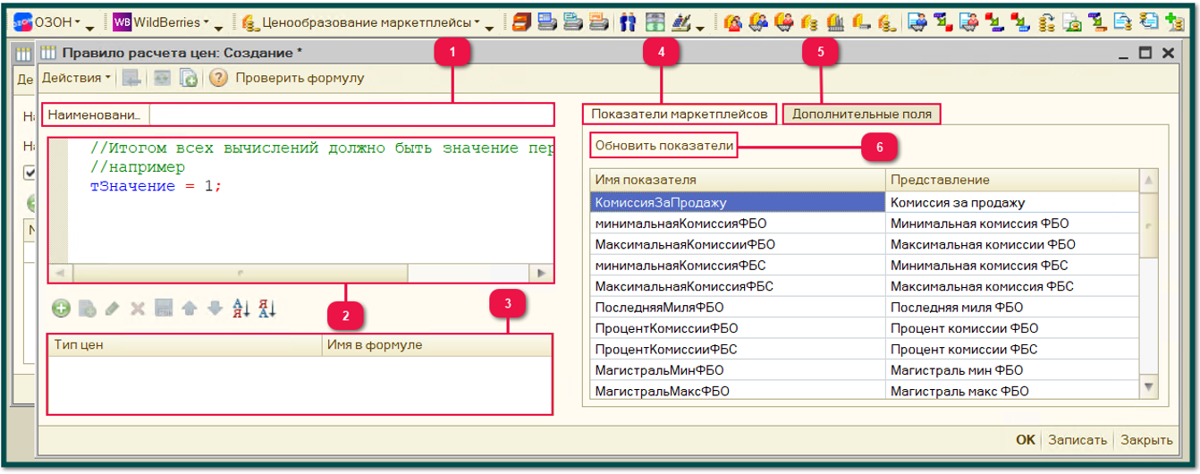Switch to Показатели маркетплейсов tab

coord(679,114)
